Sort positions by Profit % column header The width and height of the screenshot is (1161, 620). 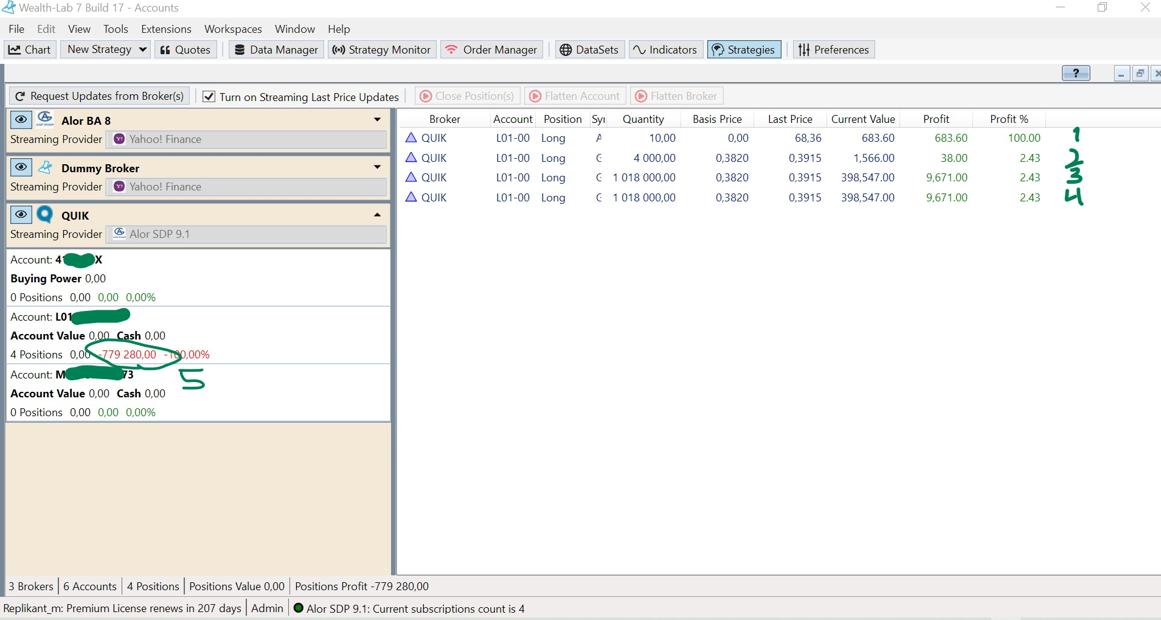[x=1008, y=119]
